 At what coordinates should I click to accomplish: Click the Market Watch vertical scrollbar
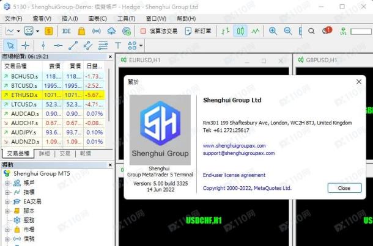[x=109, y=95]
